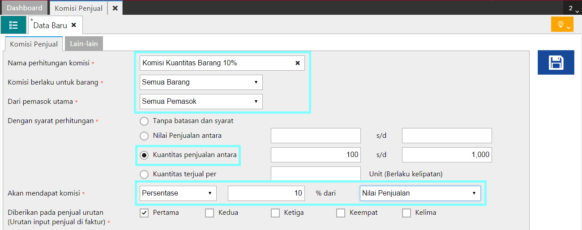Select Tanpa batasan dan syarat radio
582x230 pixels.
[x=144, y=121]
